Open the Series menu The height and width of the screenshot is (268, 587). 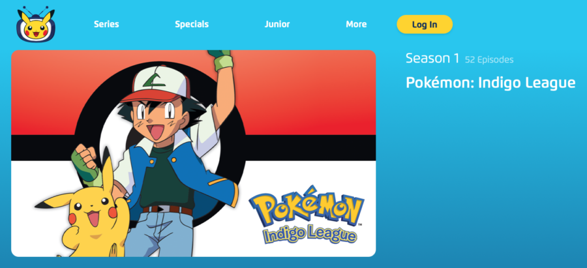point(106,24)
